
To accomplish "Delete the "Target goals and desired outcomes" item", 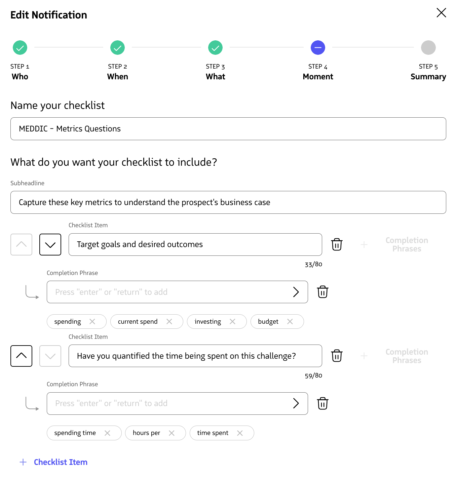I will click(x=337, y=244).
